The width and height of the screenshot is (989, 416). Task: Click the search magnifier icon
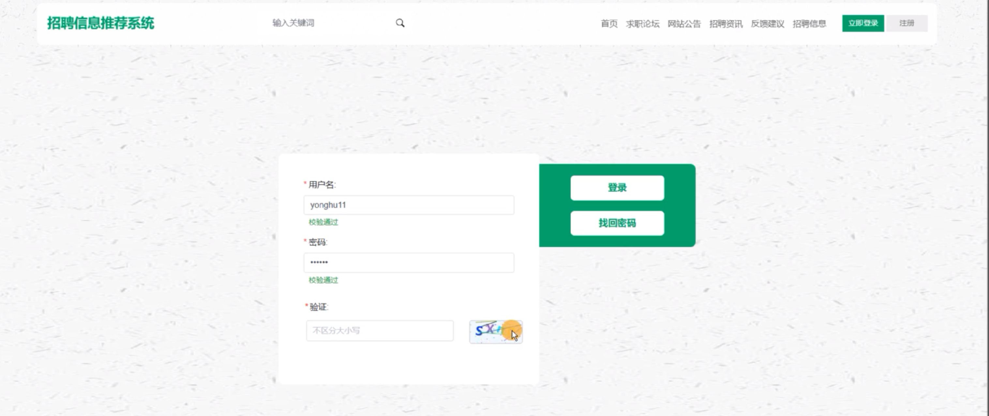pyautogui.click(x=400, y=23)
